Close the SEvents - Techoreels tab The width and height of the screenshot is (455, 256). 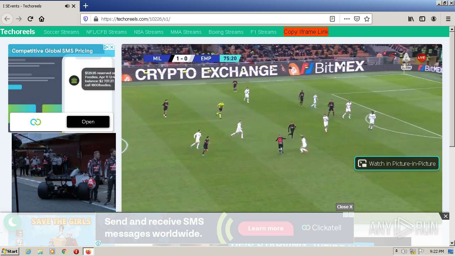click(x=74, y=6)
